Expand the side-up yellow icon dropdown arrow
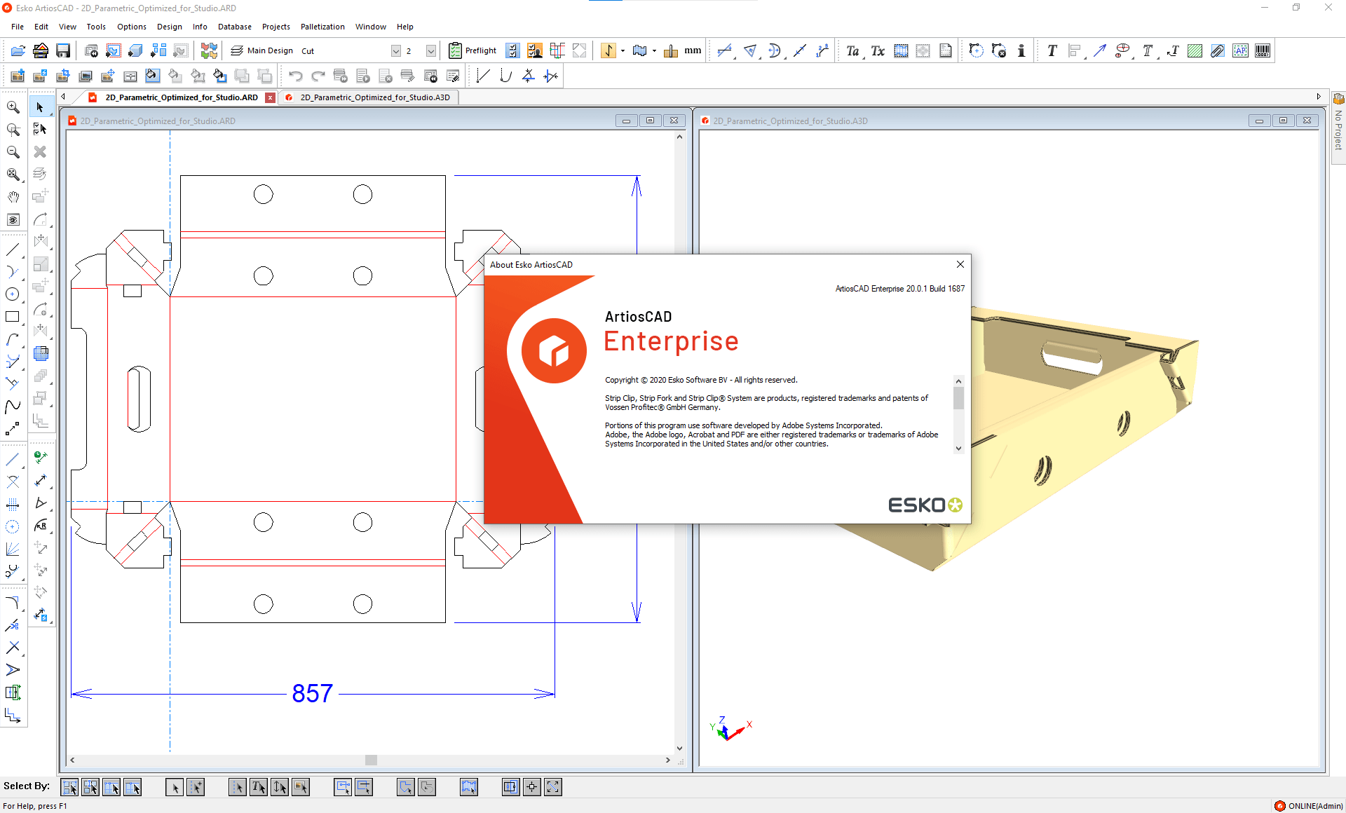This screenshot has width=1346, height=813. click(623, 50)
